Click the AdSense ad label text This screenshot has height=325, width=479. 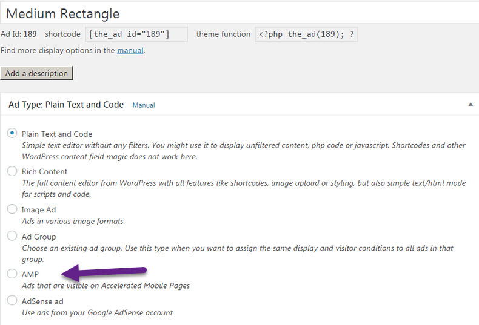pos(42,301)
